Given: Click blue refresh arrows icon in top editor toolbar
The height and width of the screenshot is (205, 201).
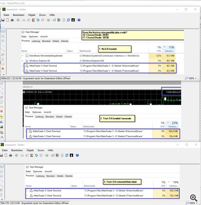Looking at the screenshot, I should [68, 20].
